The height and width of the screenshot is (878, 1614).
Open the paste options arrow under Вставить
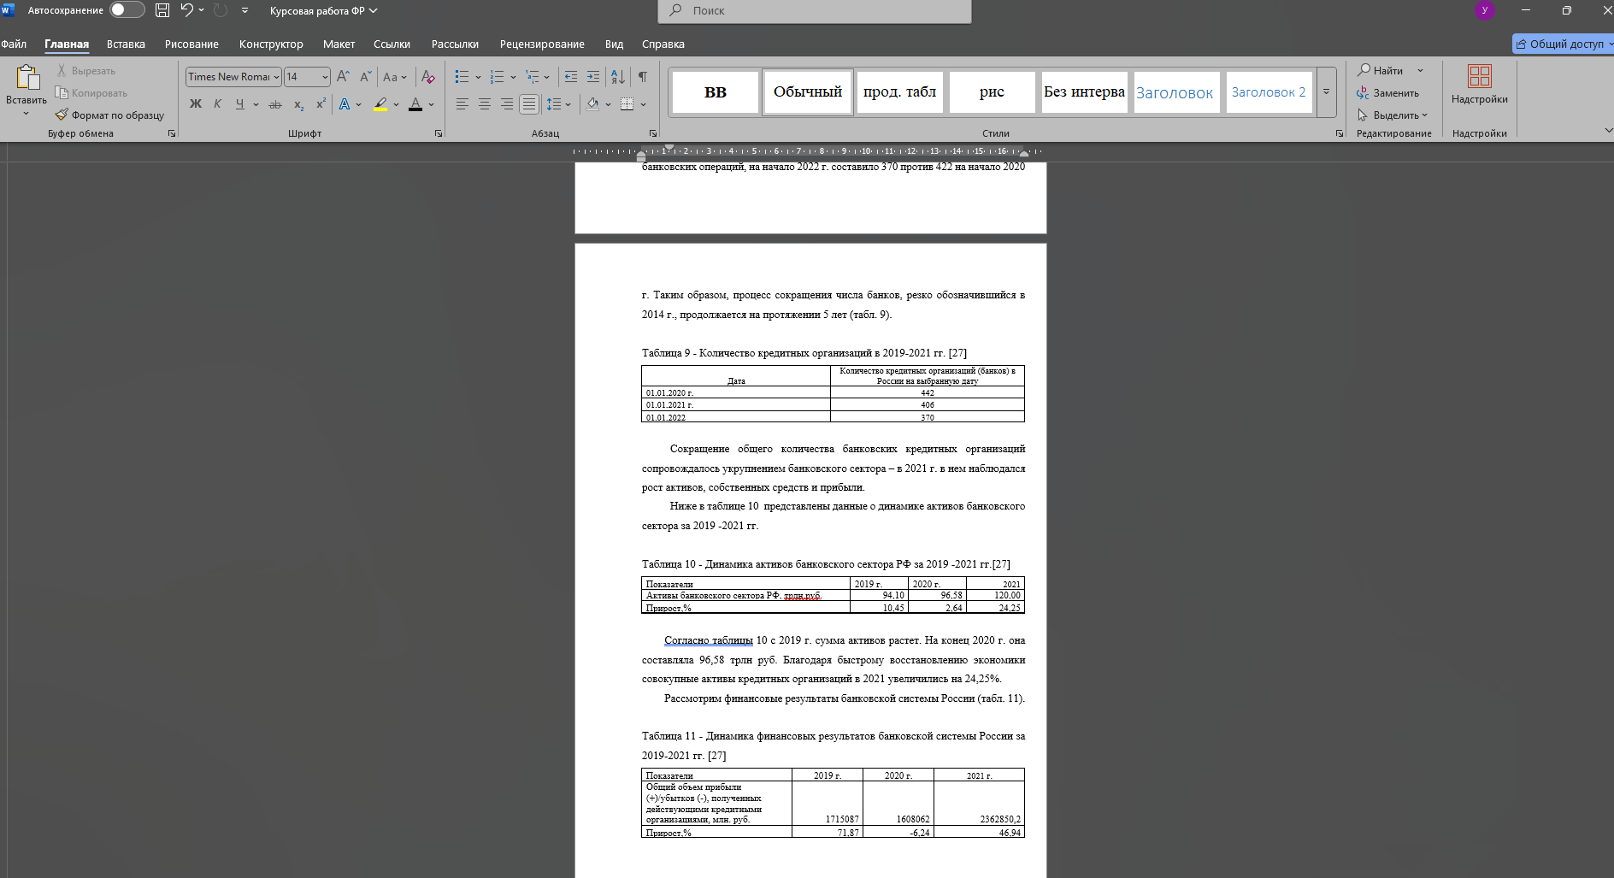tap(27, 114)
